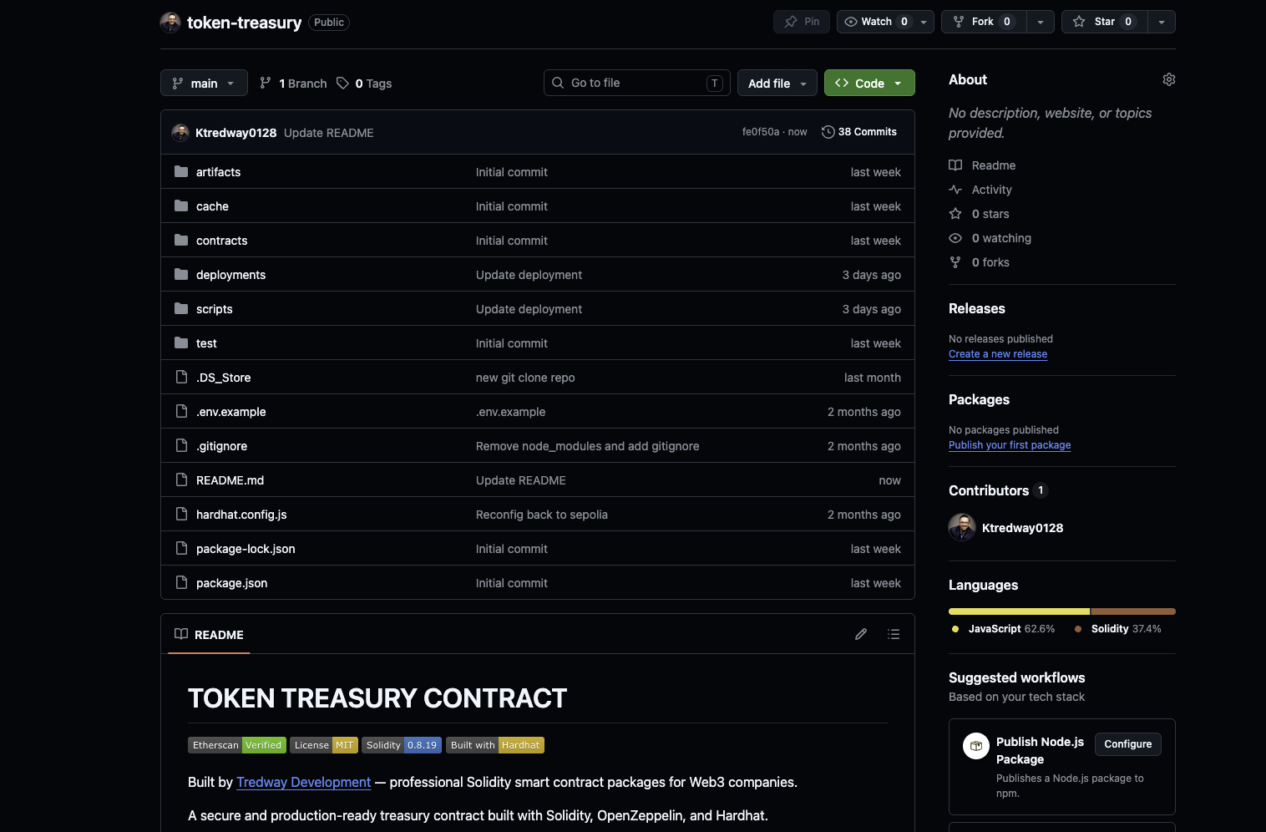Image resolution: width=1266 pixels, height=832 pixels.
Task: Click the Solidity 0.8.19 badge
Action: click(x=402, y=745)
